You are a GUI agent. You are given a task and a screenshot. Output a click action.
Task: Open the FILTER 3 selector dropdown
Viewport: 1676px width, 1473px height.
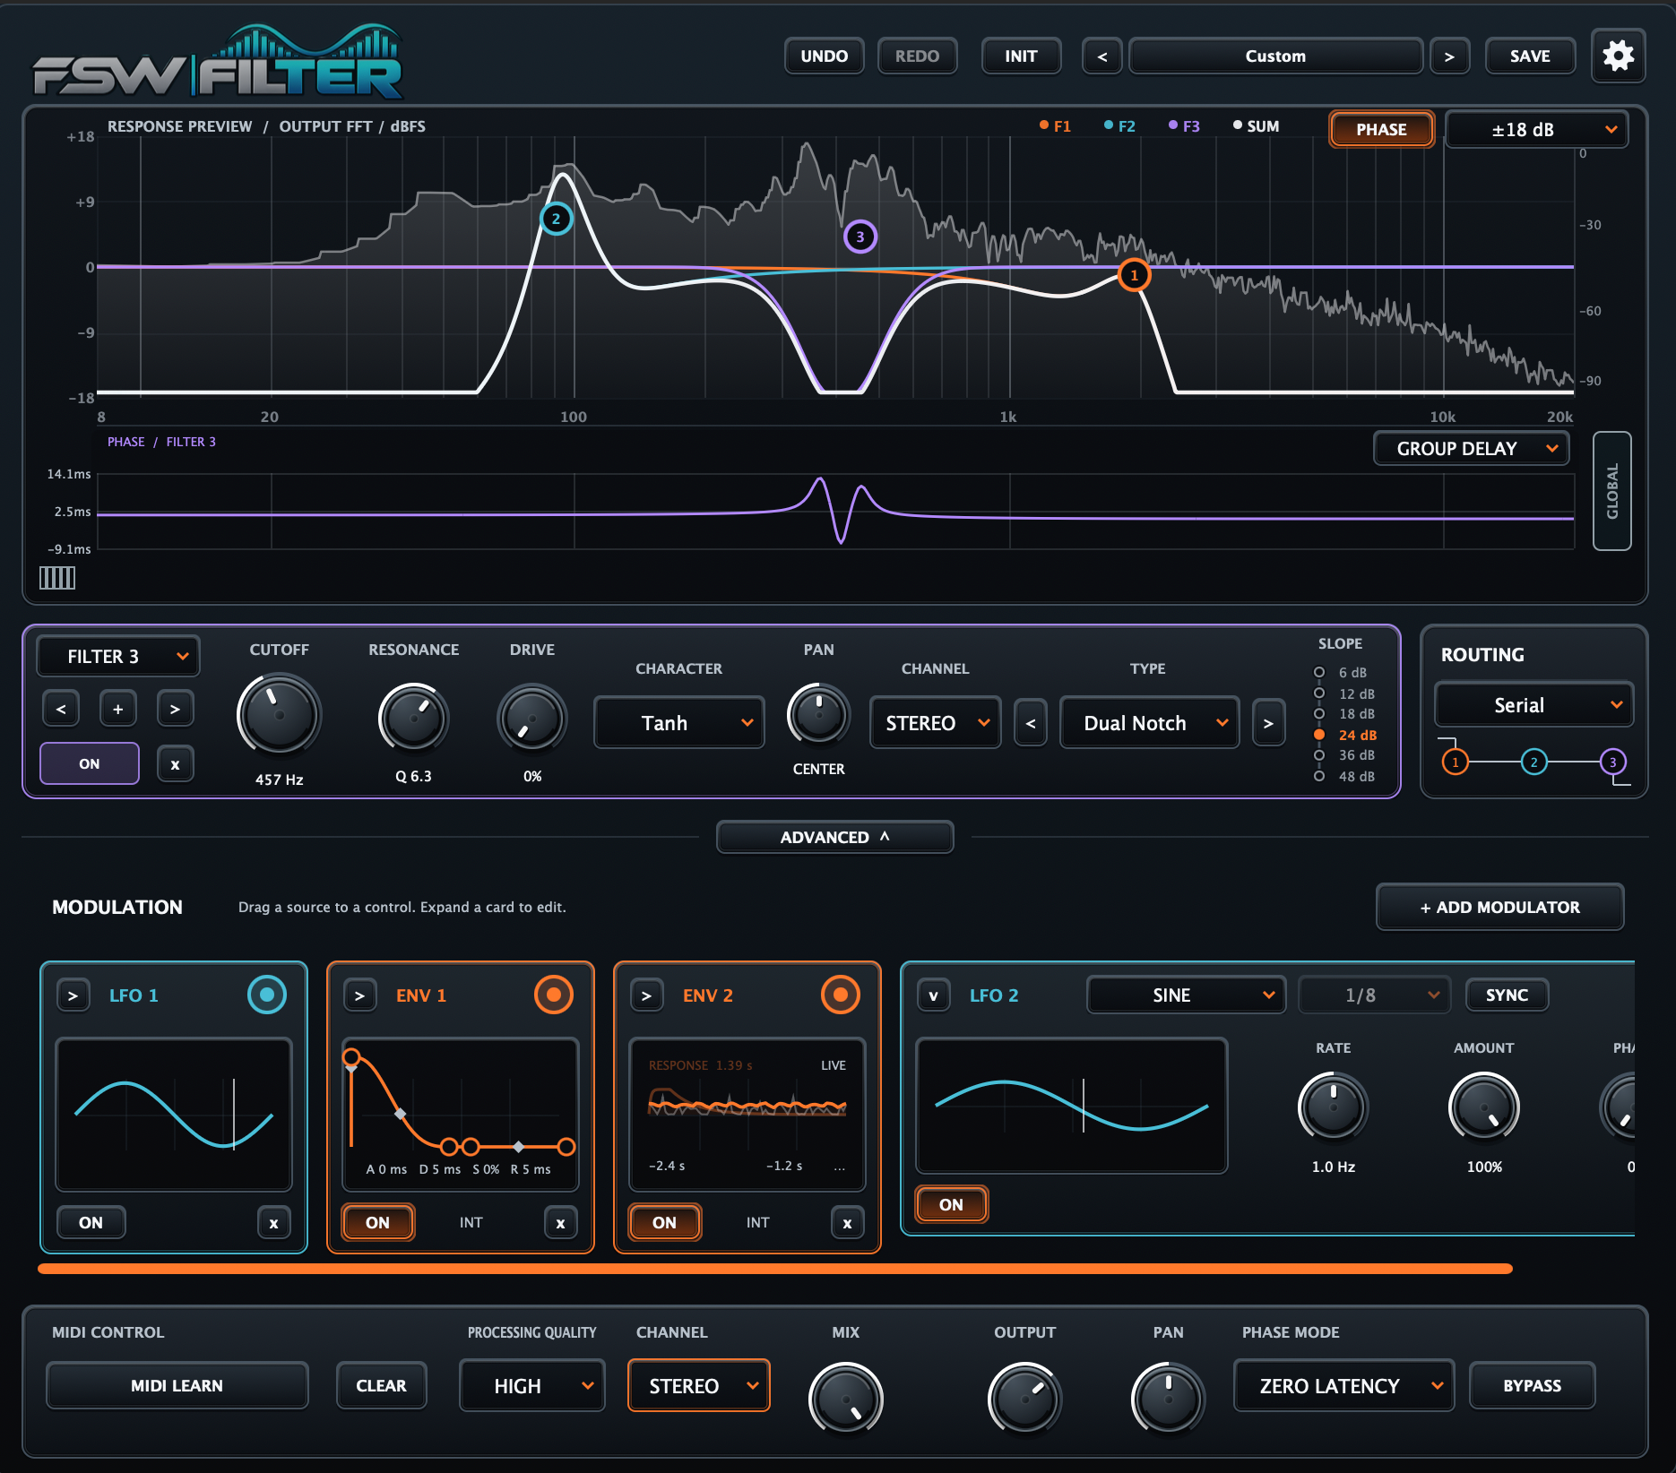click(x=117, y=656)
